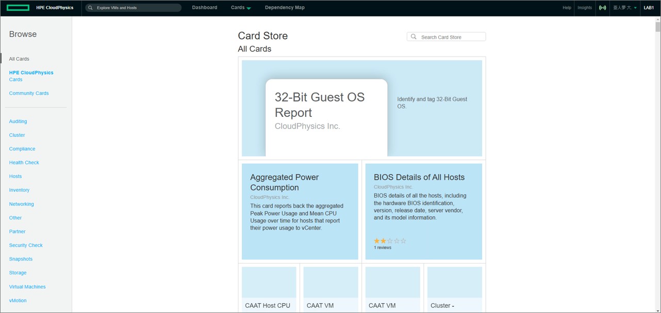Click the magnifier icon in Explore VMs search
This screenshot has width=661, height=313.
point(91,8)
